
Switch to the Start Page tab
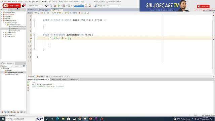point(31,10)
